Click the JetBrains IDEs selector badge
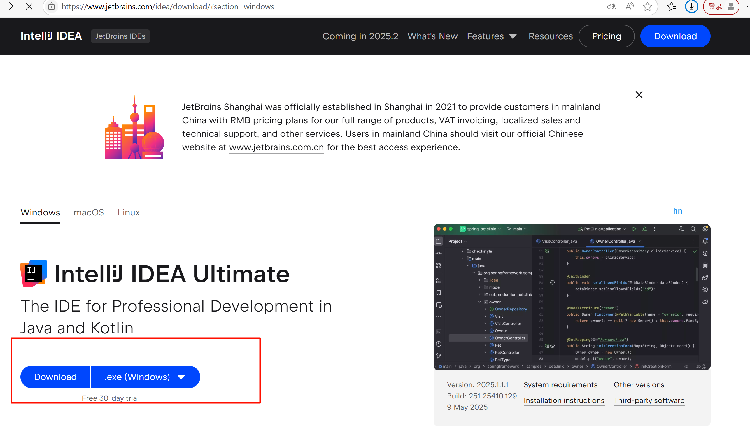 coord(120,36)
